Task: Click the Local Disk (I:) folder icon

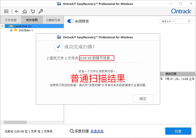Action: 11,26
